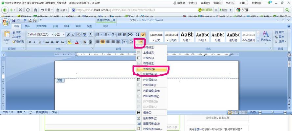The width and height of the screenshot is (292, 131).
Task: Choose 无框线(N) from borders menu
Action: (151, 69)
